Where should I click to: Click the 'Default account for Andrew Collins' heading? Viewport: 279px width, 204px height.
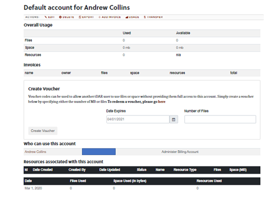[x=77, y=8]
